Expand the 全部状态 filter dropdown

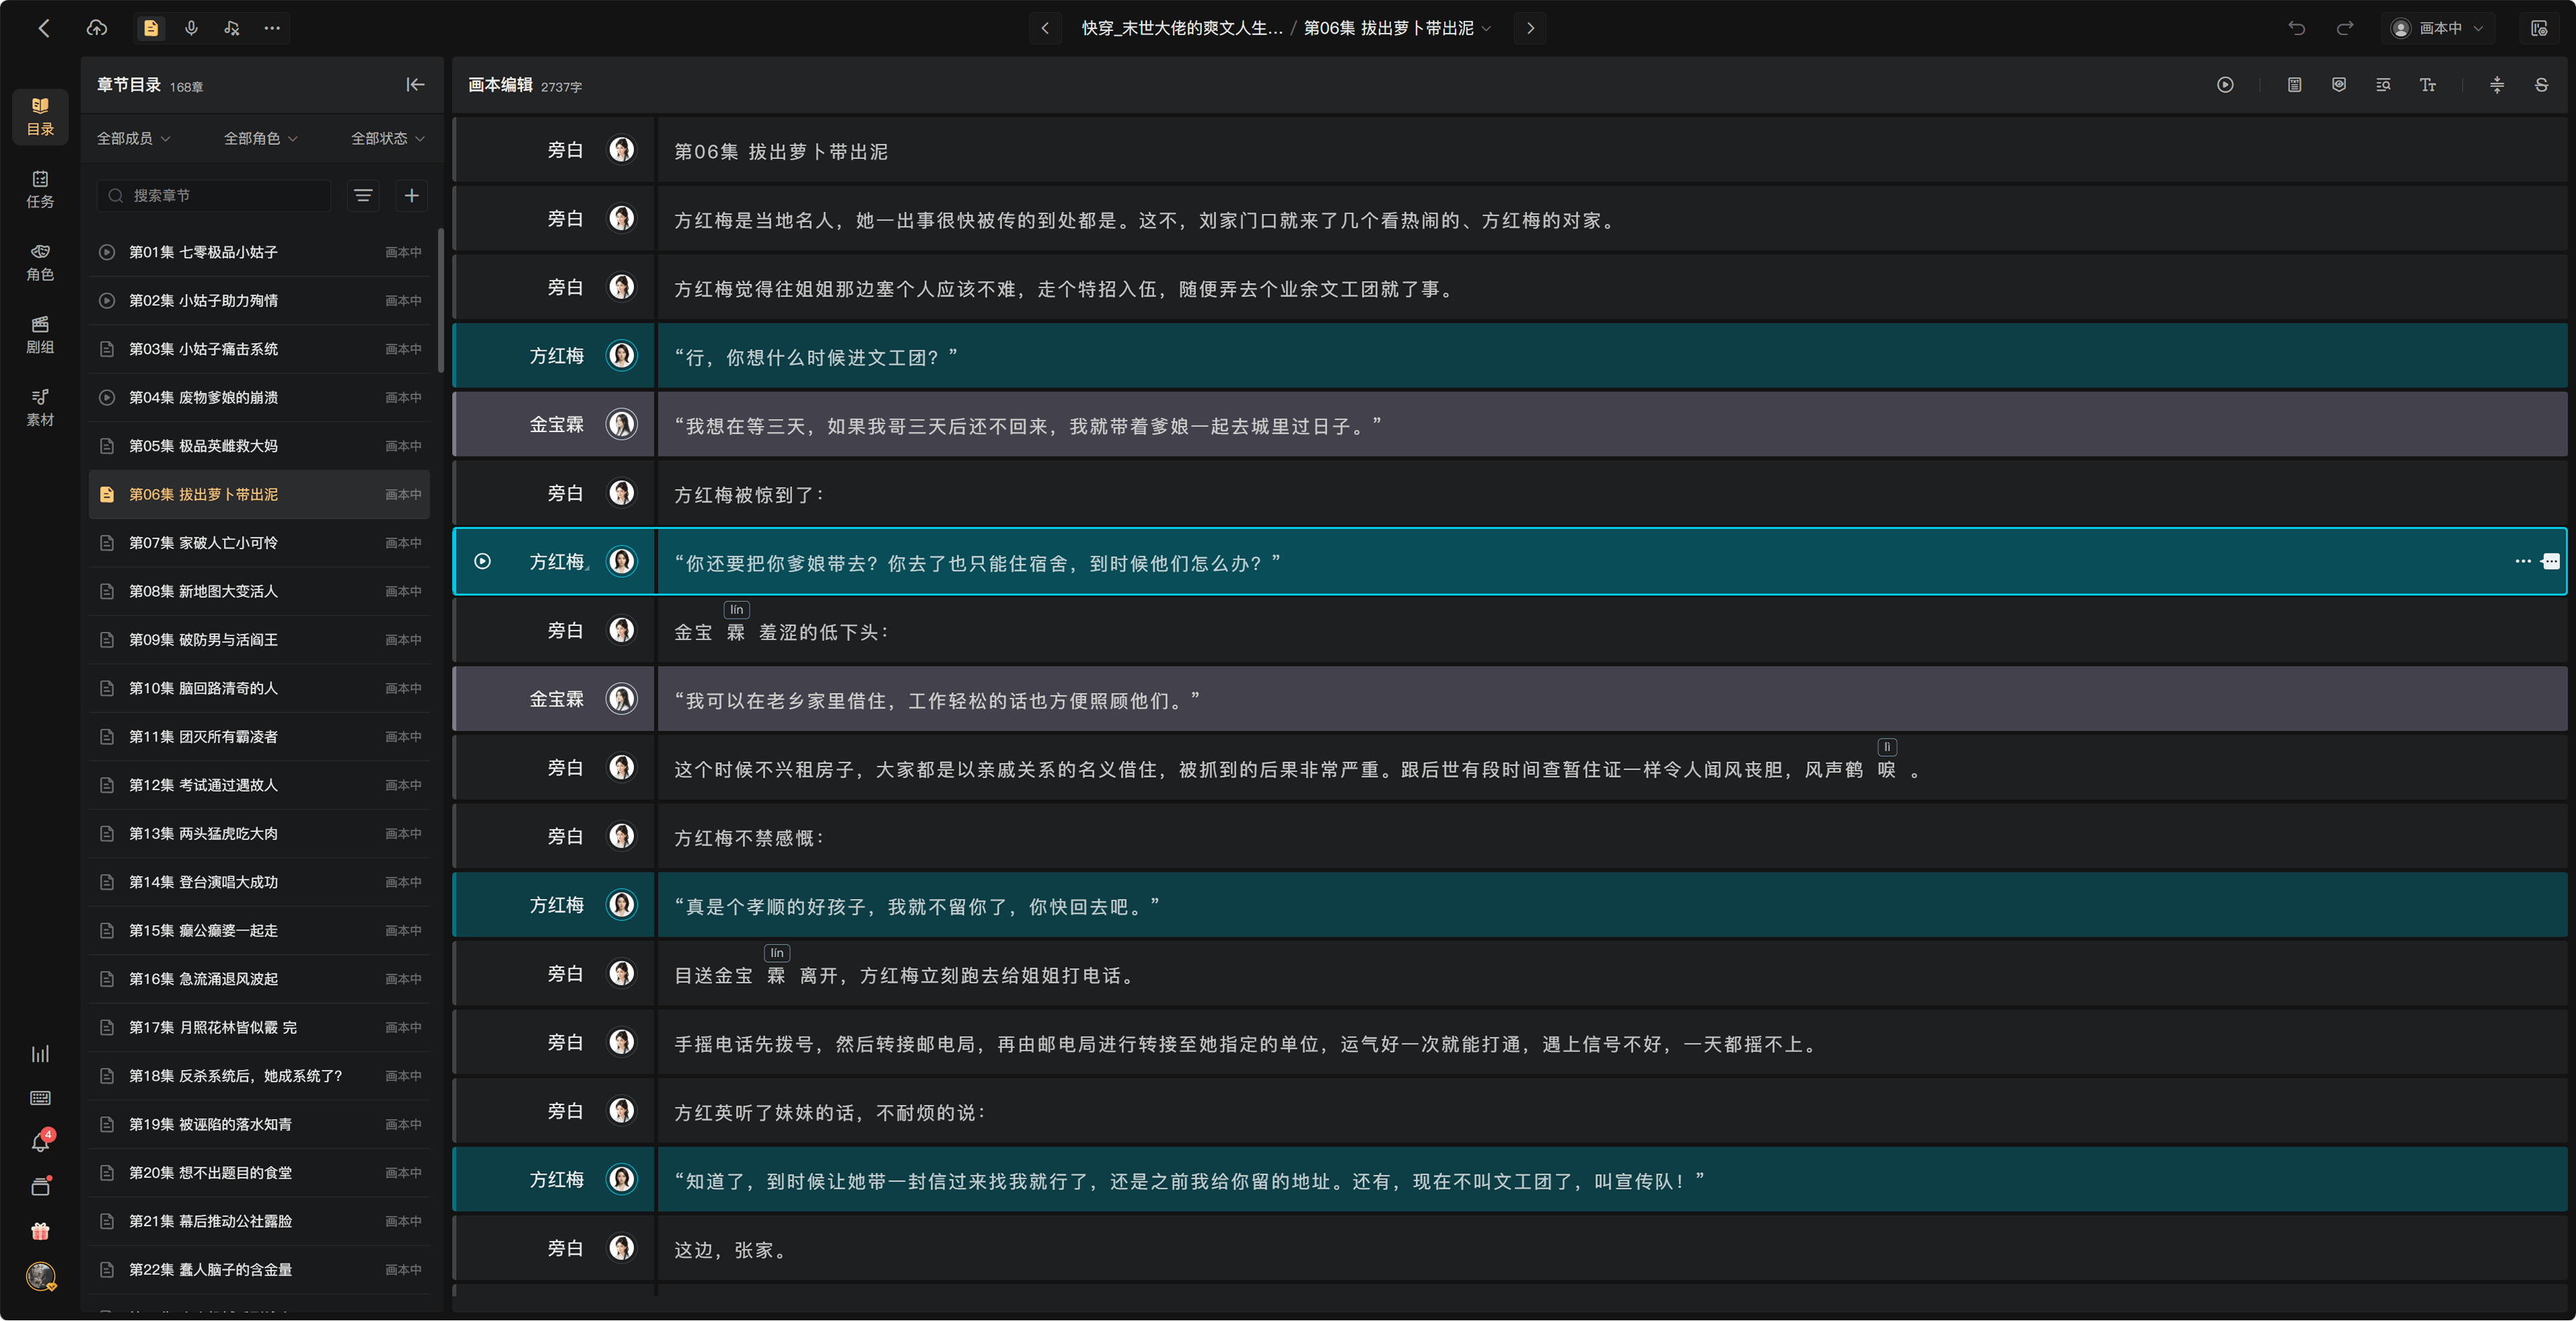tap(387, 138)
